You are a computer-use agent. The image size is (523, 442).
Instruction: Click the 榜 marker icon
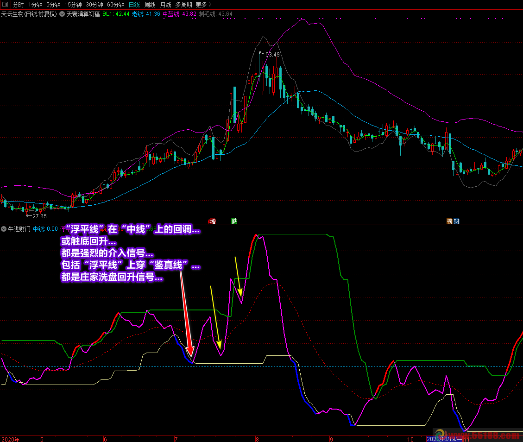click(449, 221)
